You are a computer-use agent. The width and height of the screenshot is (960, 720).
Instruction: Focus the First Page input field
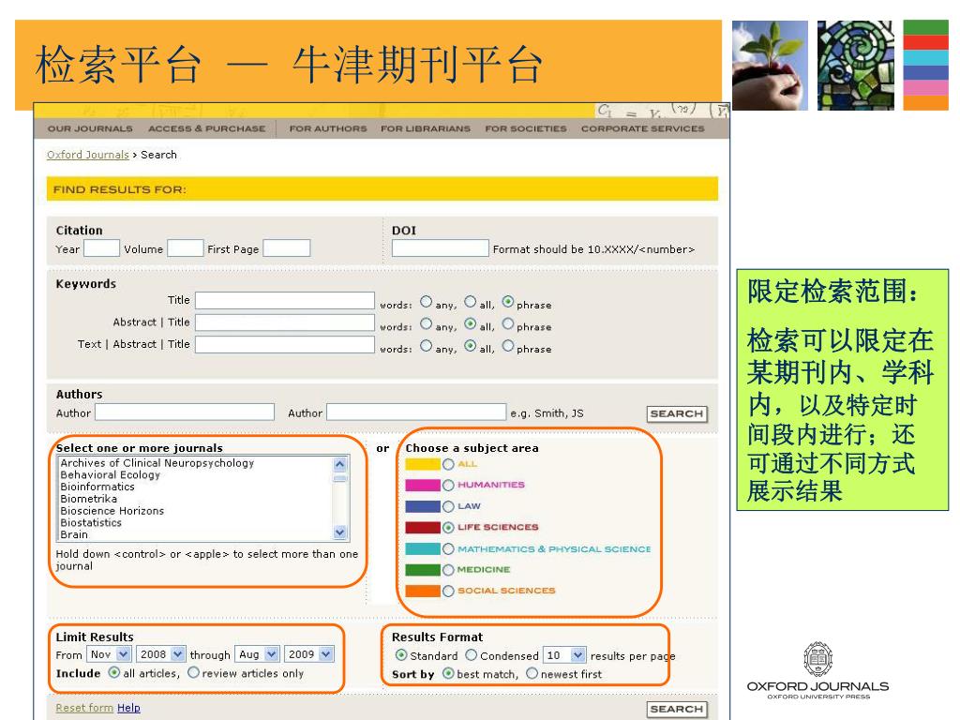coord(287,247)
